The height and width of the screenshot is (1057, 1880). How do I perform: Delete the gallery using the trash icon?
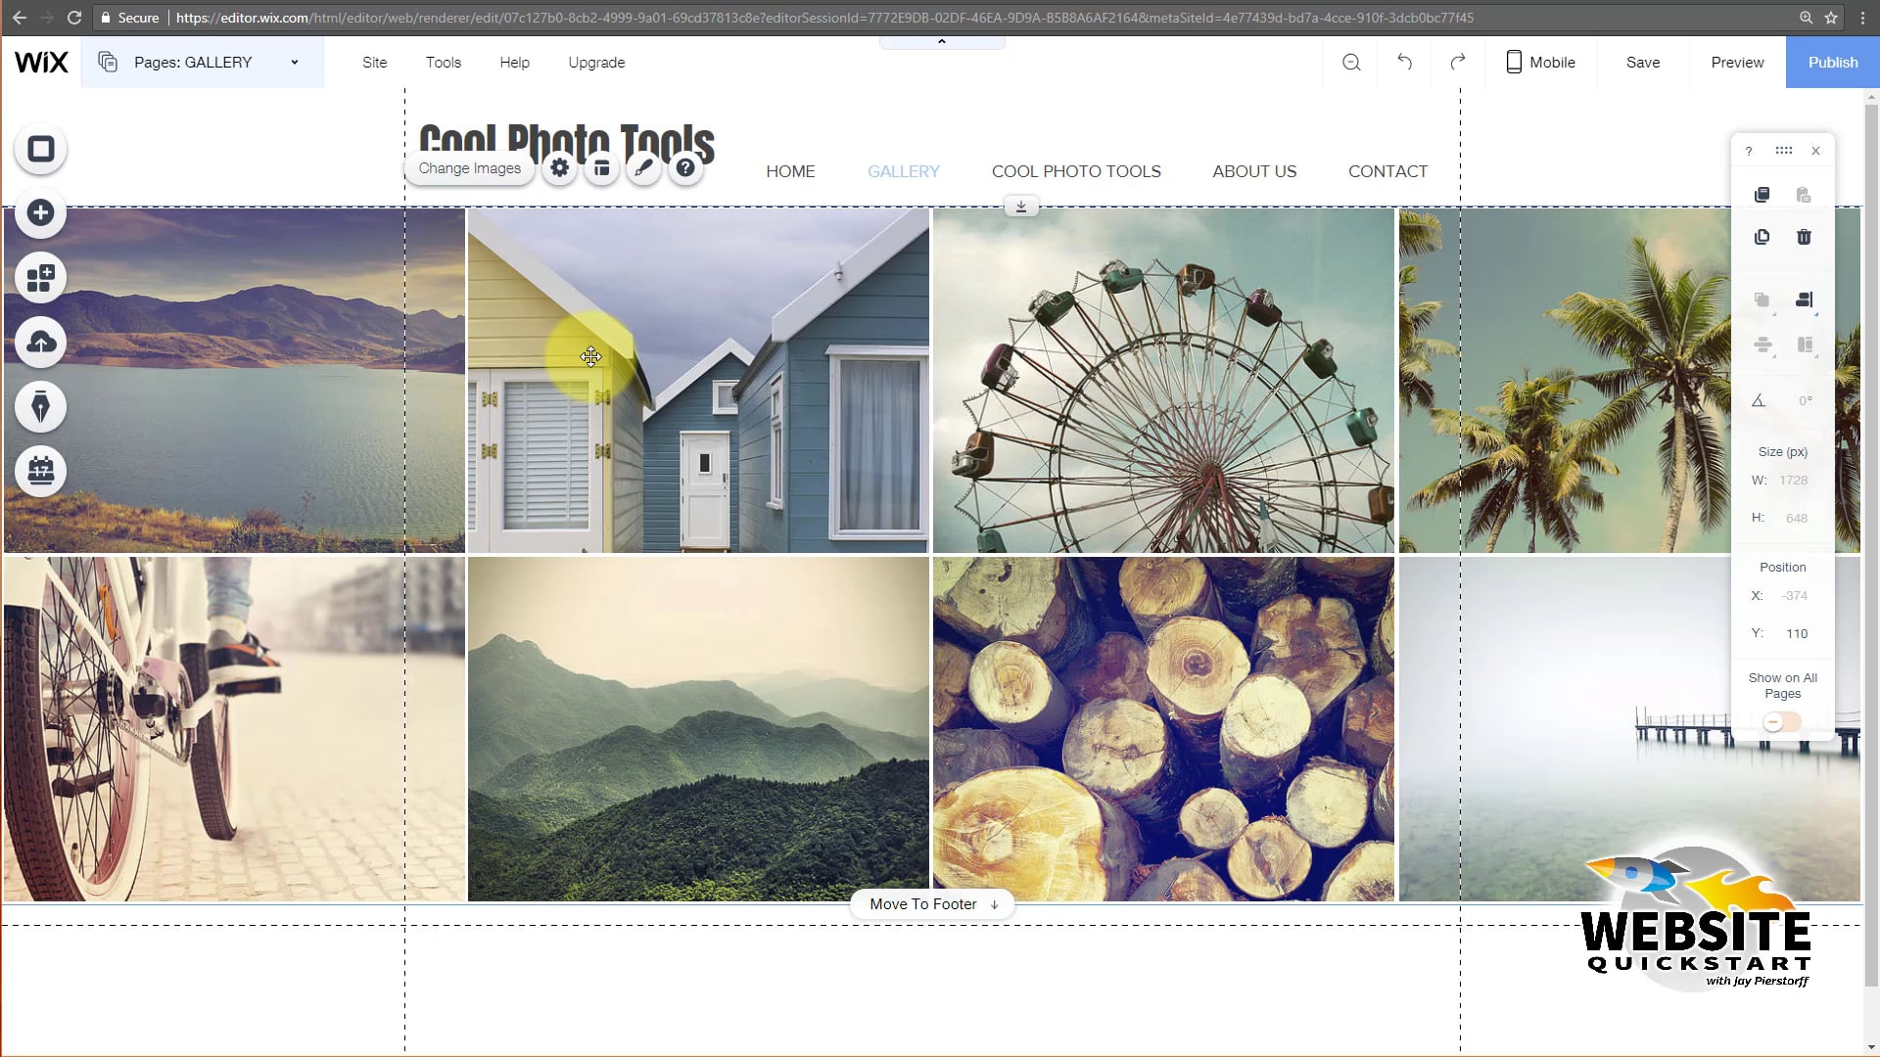tap(1804, 237)
